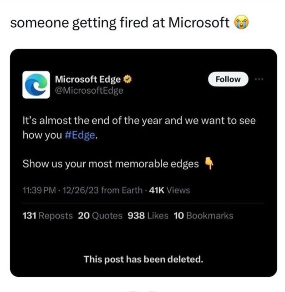The width and height of the screenshot is (285, 292).
Task: Click the 'someone getting fired at Microsoft' caption
Action: point(120,24)
